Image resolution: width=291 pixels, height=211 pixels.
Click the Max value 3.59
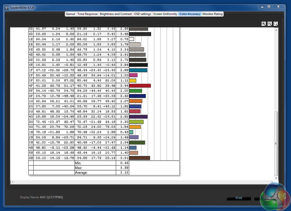[x=124, y=168]
